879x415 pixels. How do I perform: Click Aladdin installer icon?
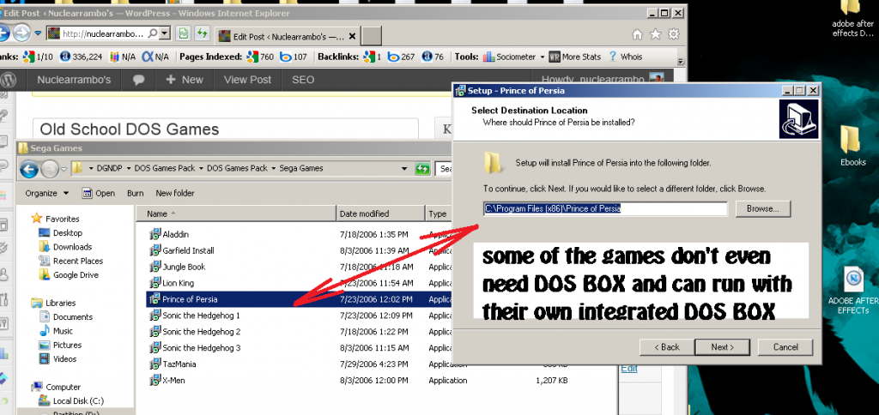[x=155, y=234]
